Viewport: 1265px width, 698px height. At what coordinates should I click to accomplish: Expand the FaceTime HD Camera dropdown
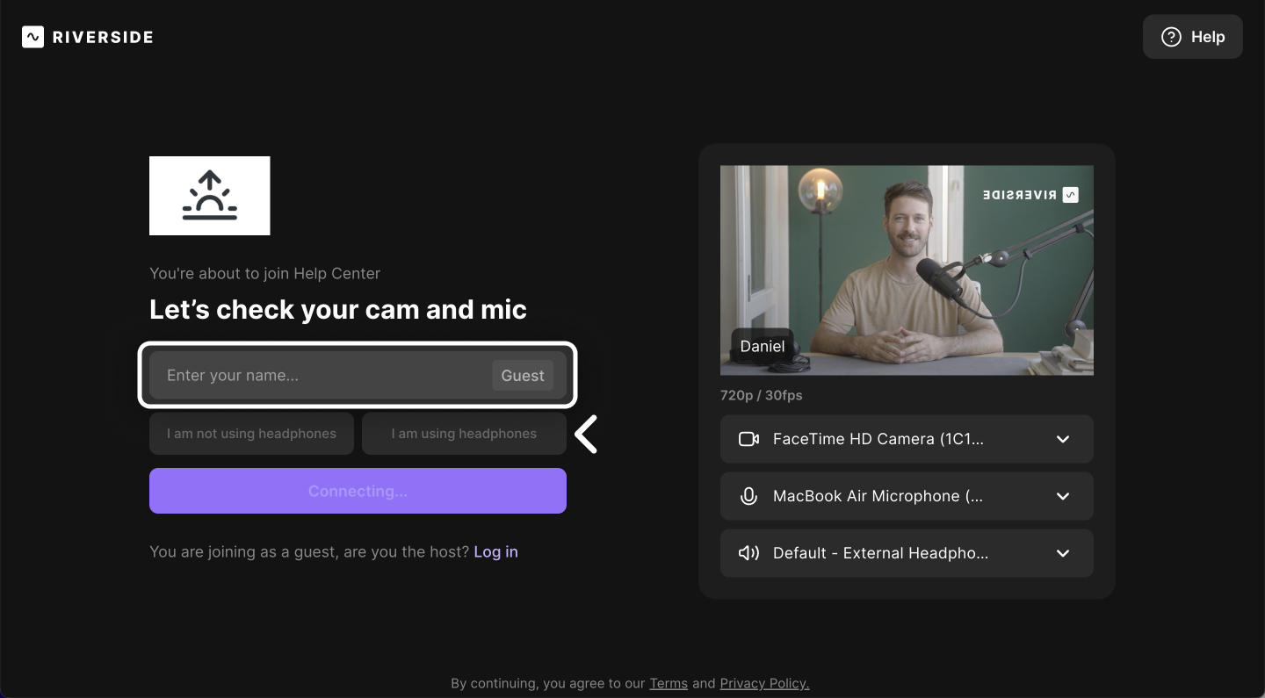(x=1062, y=439)
